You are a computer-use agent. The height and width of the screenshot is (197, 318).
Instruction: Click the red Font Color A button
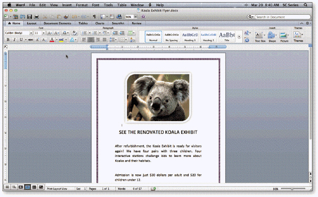[x=52, y=40]
